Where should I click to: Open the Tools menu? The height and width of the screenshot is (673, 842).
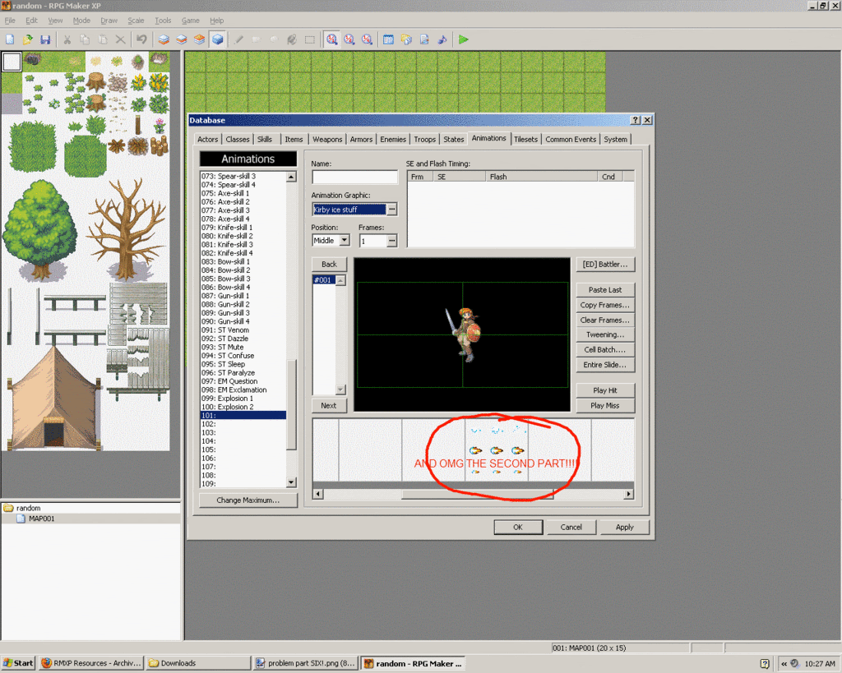point(163,21)
